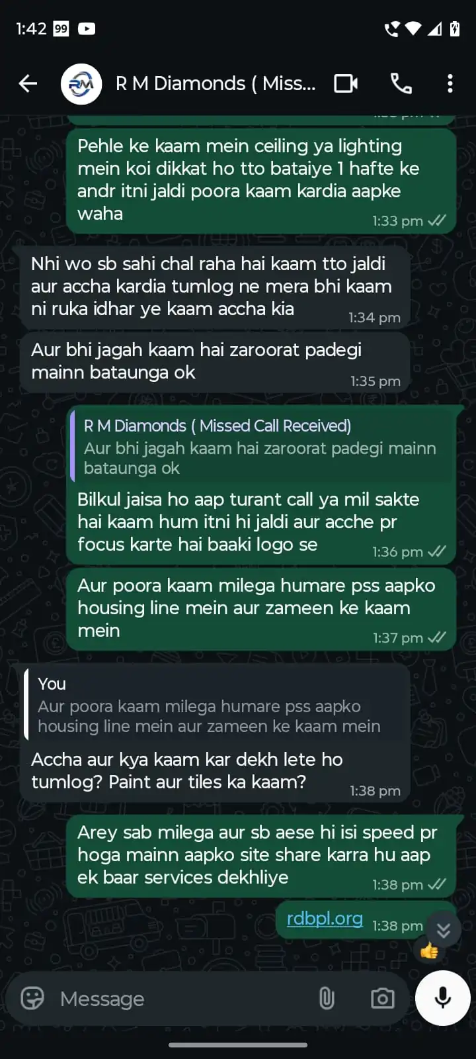The width and height of the screenshot is (476, 1059).
Task: Go back using the arrow icon
Action: [x=28, y=83]
